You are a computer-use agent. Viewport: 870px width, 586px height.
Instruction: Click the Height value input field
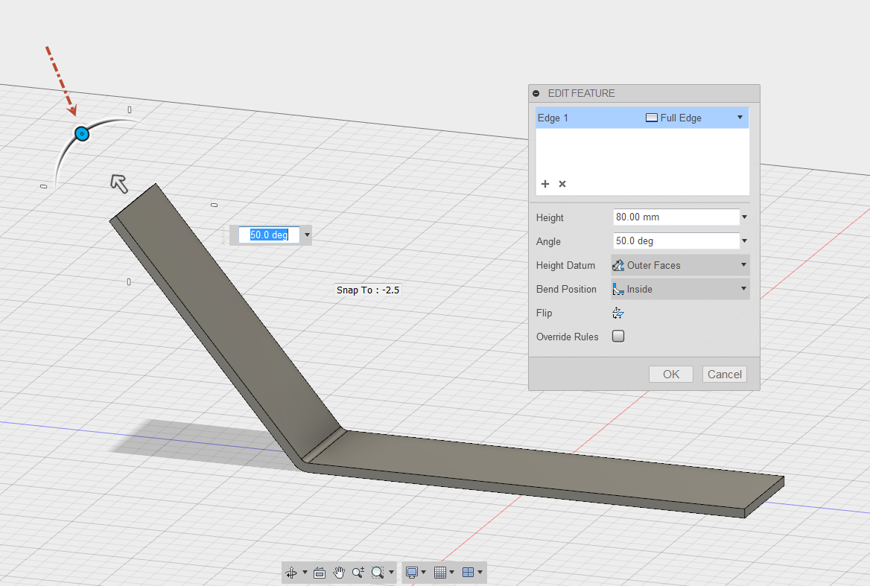(x=675, y=217)
